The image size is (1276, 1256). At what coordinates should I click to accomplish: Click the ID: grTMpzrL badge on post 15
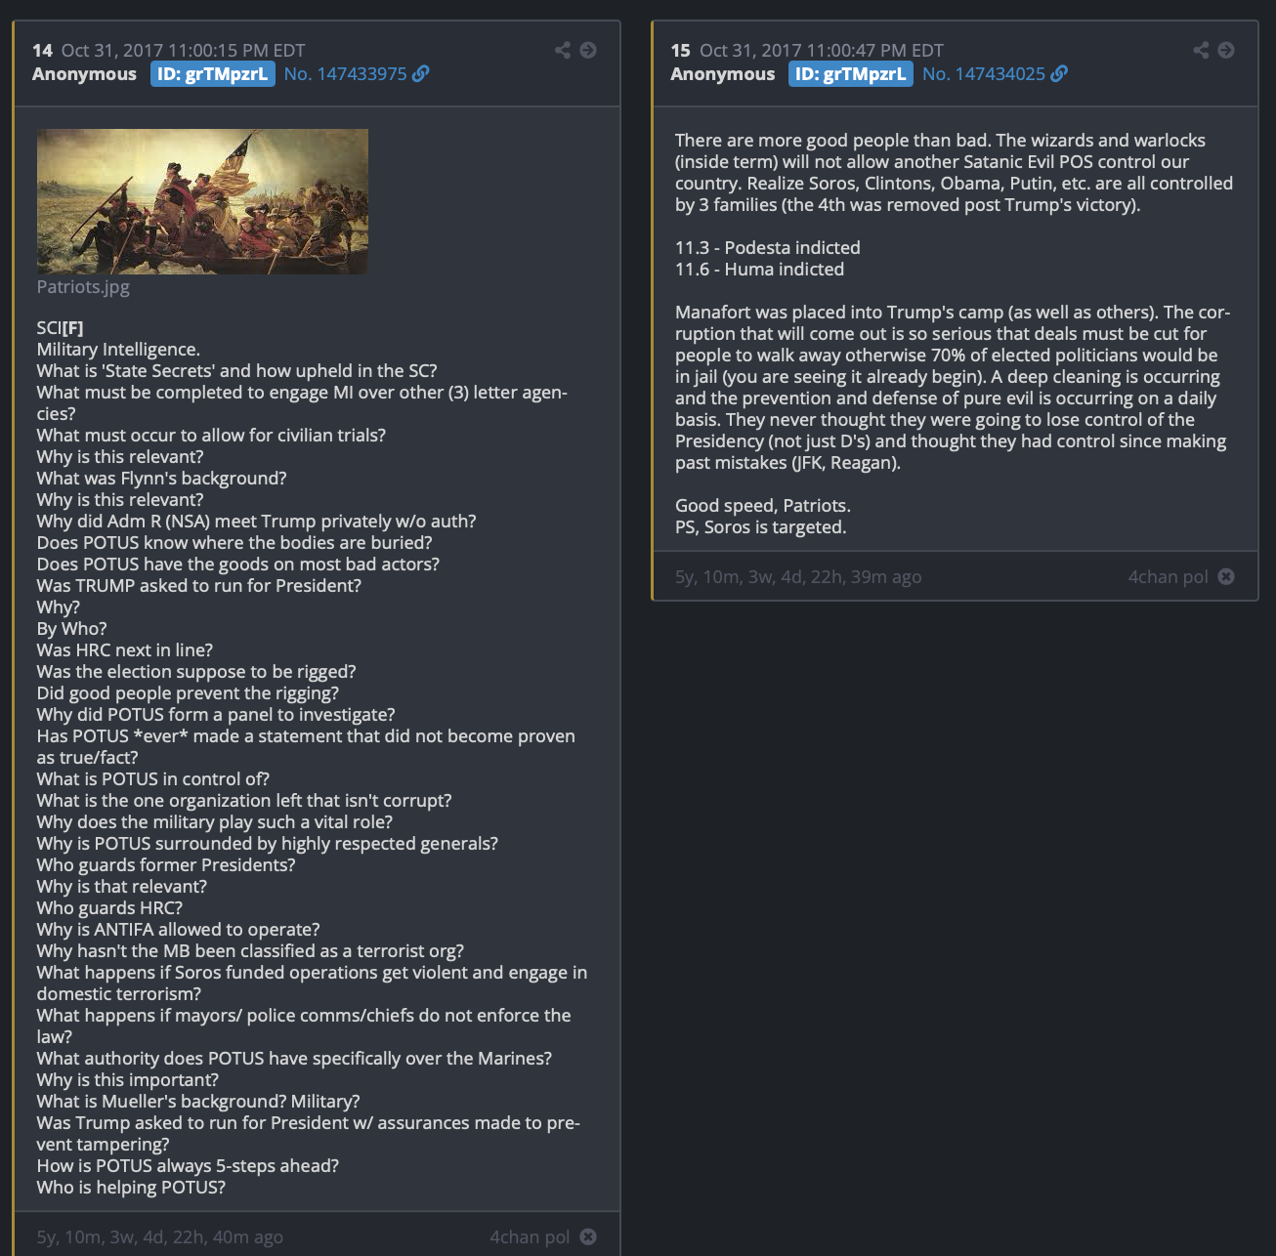click(851, 74)
